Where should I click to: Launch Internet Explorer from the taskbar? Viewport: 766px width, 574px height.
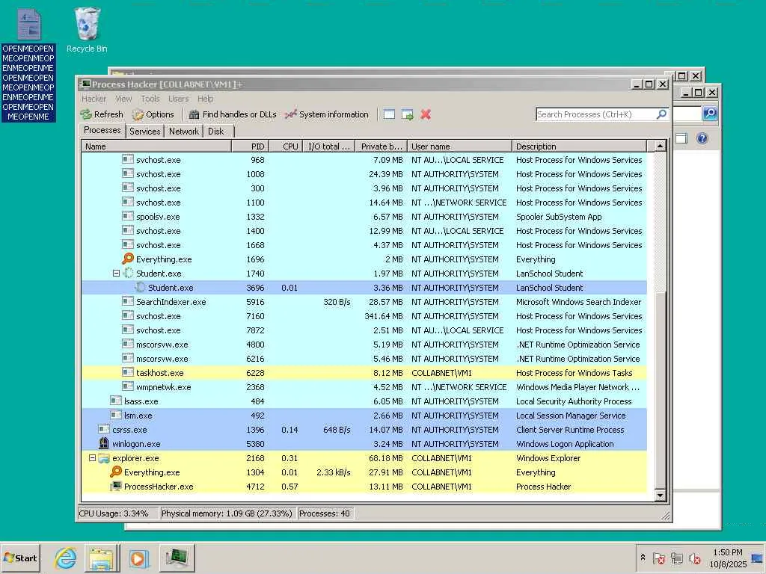(x=66, y=558)
